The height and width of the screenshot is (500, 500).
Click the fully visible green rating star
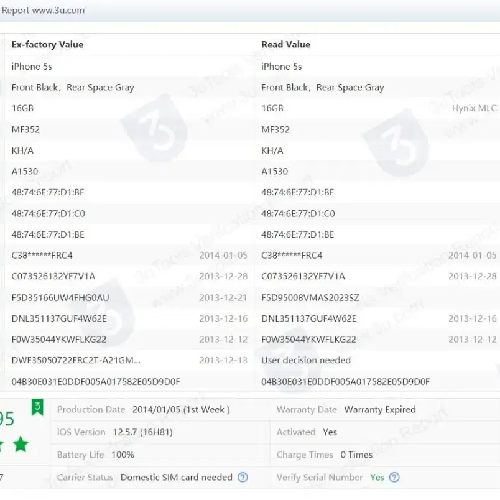pyautogui.click(x=21, y=444)
